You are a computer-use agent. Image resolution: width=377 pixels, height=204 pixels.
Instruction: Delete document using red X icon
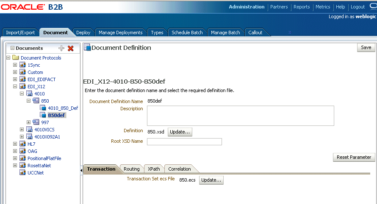(x=70, y=49)
